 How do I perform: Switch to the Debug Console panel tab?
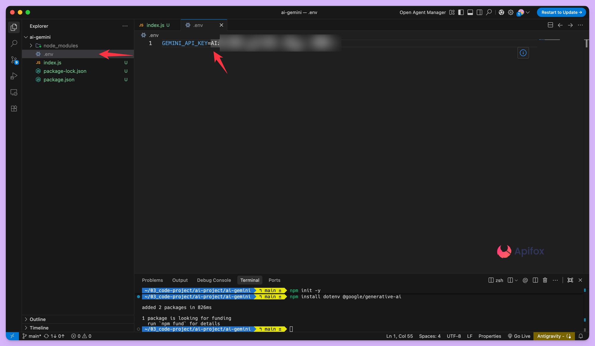pyautogui.click(x=214, y=280)
